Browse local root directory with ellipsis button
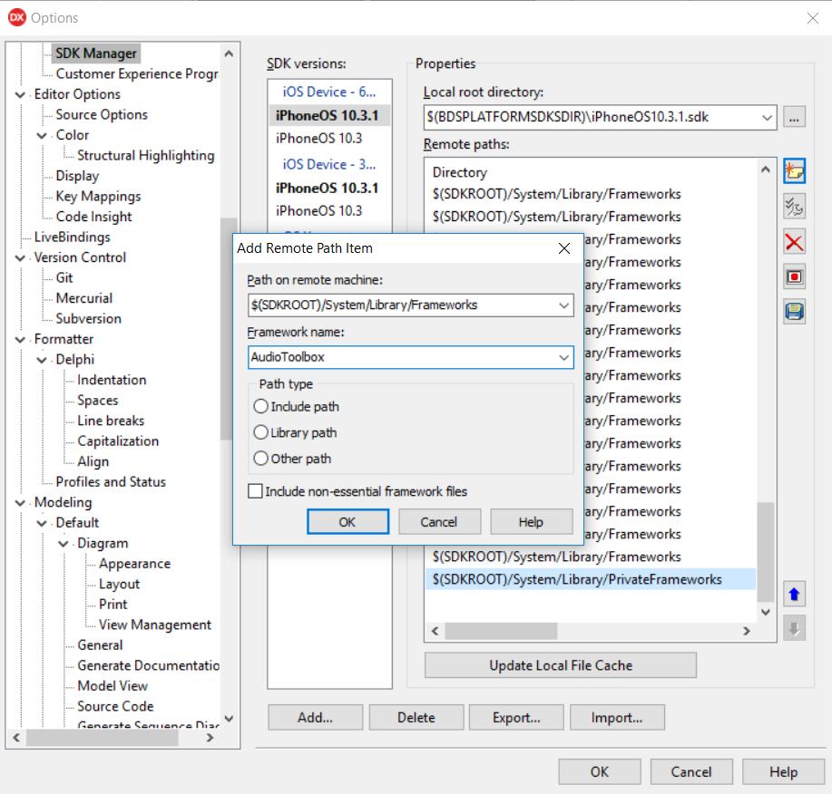 click(x=794, y=117)
